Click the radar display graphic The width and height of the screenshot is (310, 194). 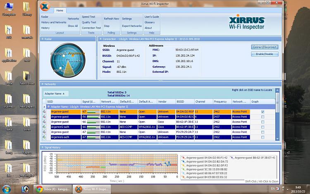click(68, 60)
